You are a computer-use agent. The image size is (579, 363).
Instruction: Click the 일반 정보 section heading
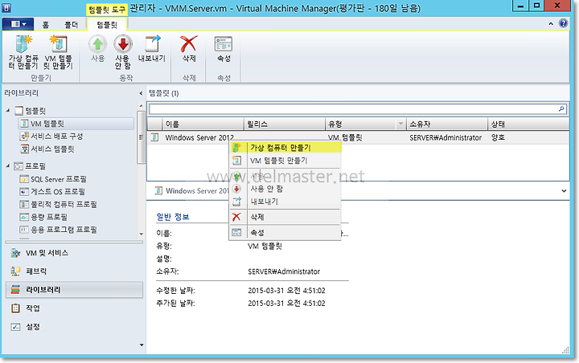pyautogui.click(x=173, y=217)
